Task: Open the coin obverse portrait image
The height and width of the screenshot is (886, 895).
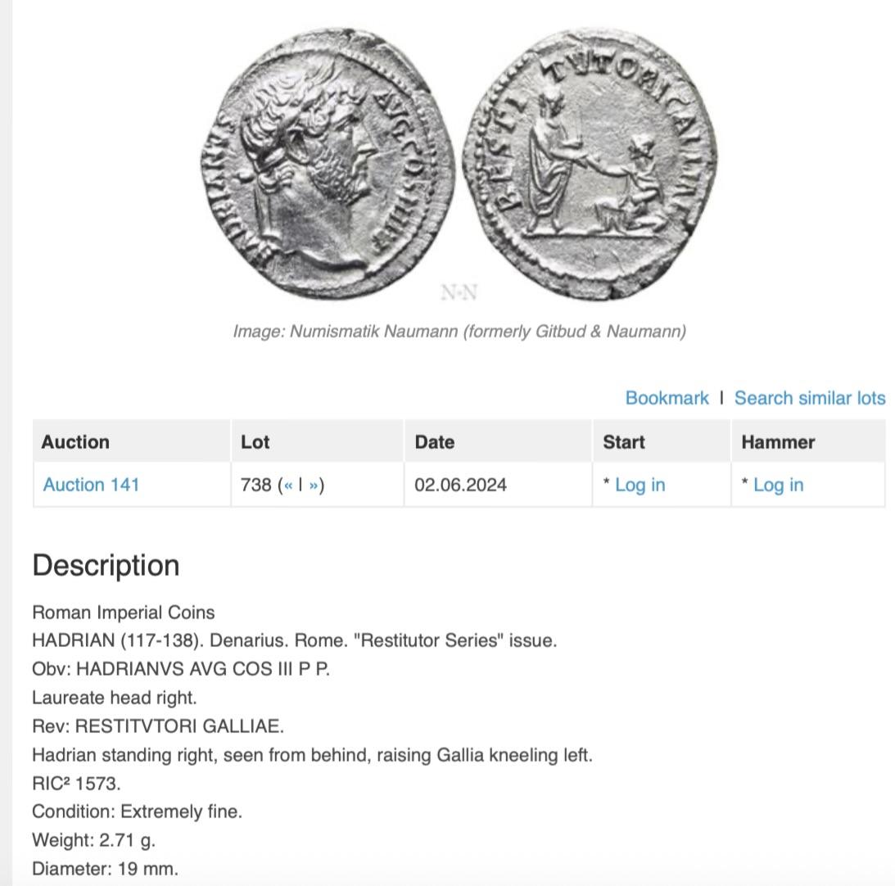Action: [x=328, y=164]
